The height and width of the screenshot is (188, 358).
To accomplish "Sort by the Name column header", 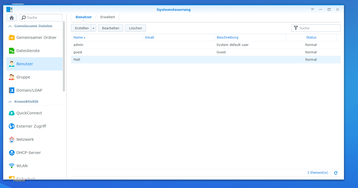I will [107, 37].
